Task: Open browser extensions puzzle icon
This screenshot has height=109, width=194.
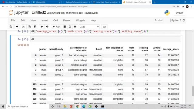Action: point(183,7)
